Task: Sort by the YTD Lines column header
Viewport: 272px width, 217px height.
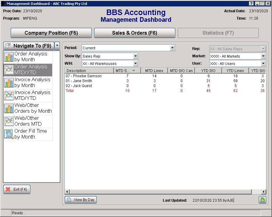Action: coord(235,71)
